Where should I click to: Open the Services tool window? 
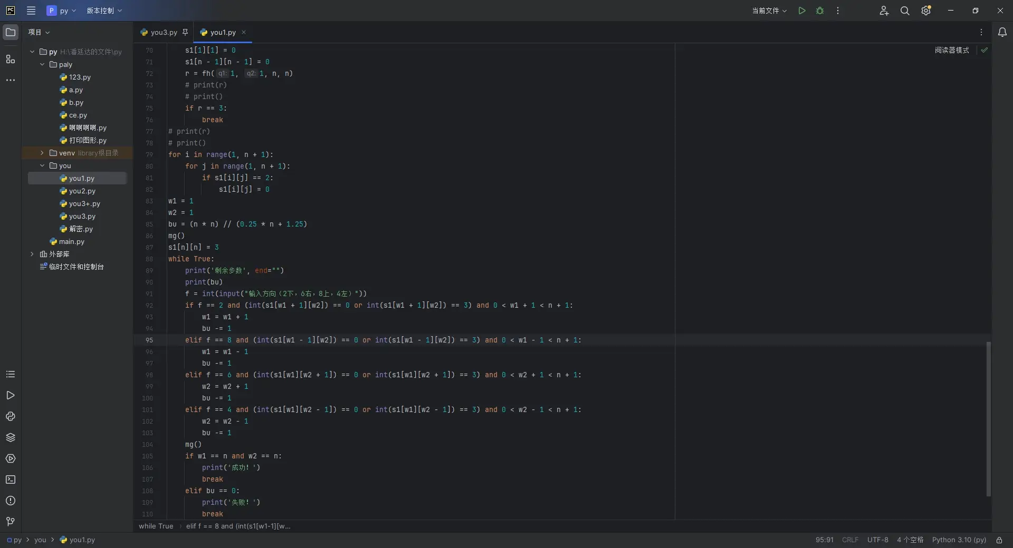pyautogui.click(x=11, y=458)
